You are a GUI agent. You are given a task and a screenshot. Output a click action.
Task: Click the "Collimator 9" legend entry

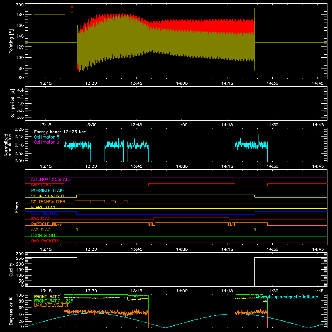pos(46,142)
